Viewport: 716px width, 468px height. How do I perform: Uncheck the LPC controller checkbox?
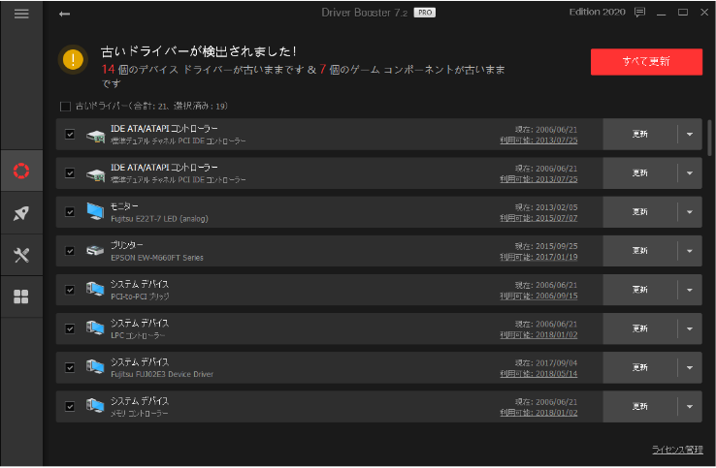(70, 328)
